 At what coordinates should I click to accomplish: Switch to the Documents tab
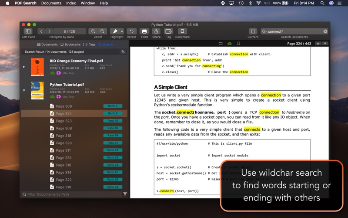coord(47,44)
